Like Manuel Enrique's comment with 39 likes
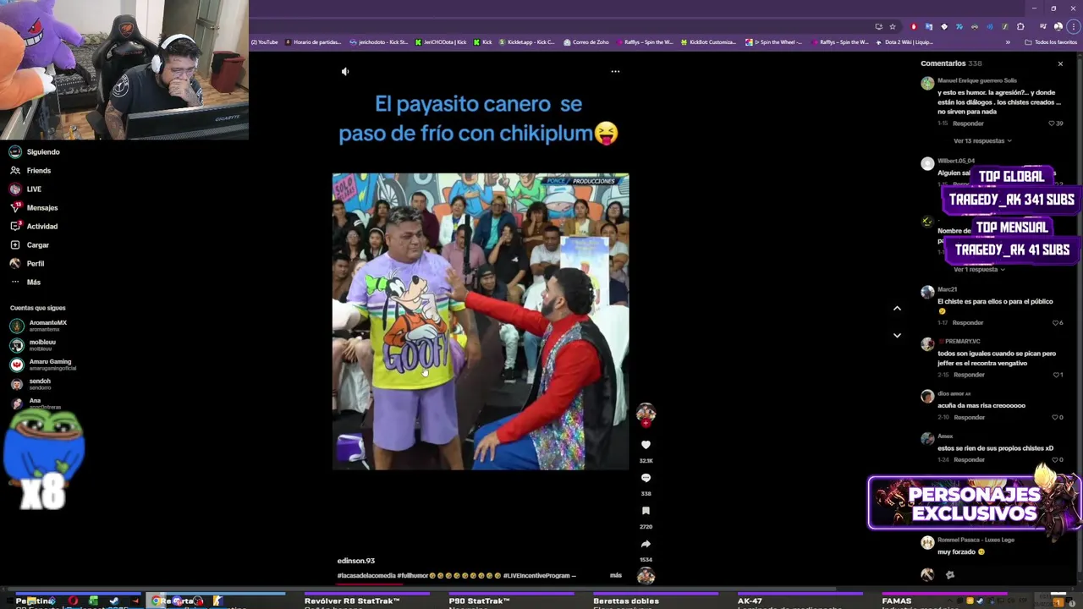Image resolution: width=1083 pixels, height=609 pixels. pos(1053,123)
